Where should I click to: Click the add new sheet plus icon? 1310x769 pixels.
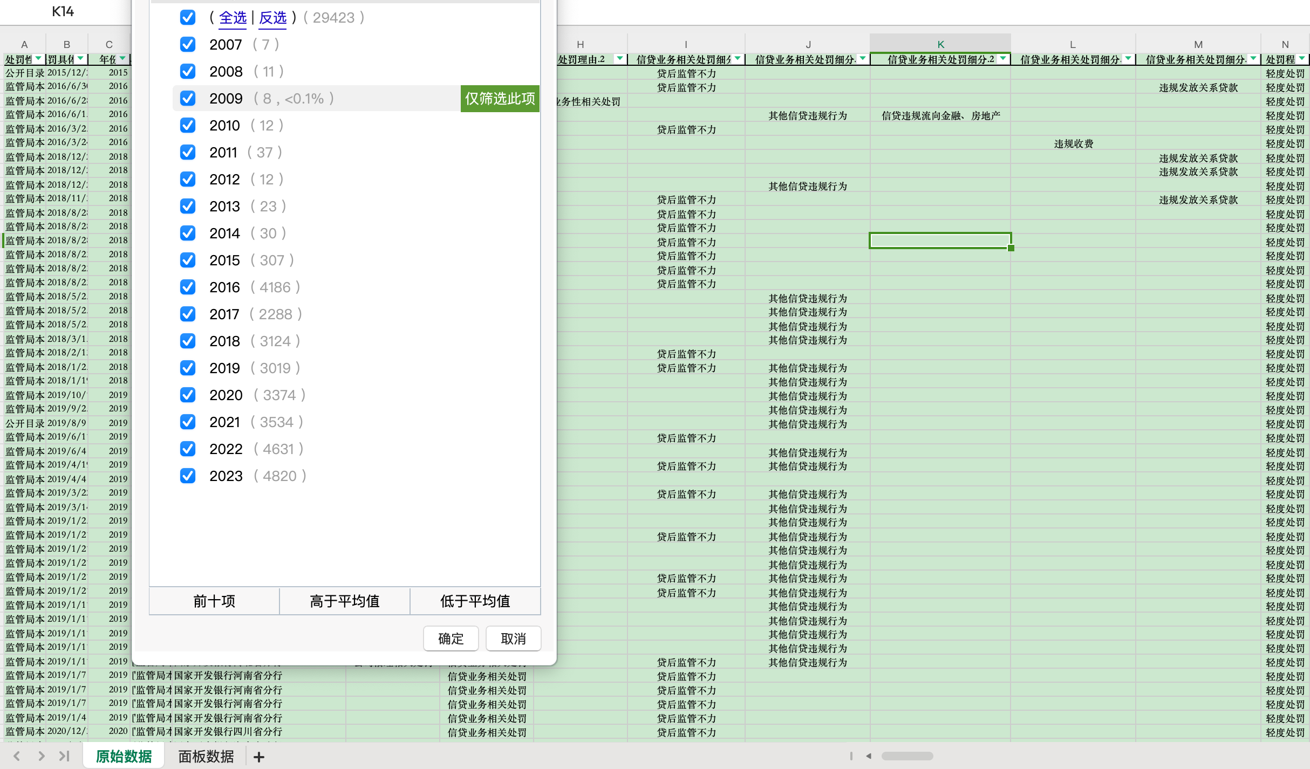coord(259,757)
